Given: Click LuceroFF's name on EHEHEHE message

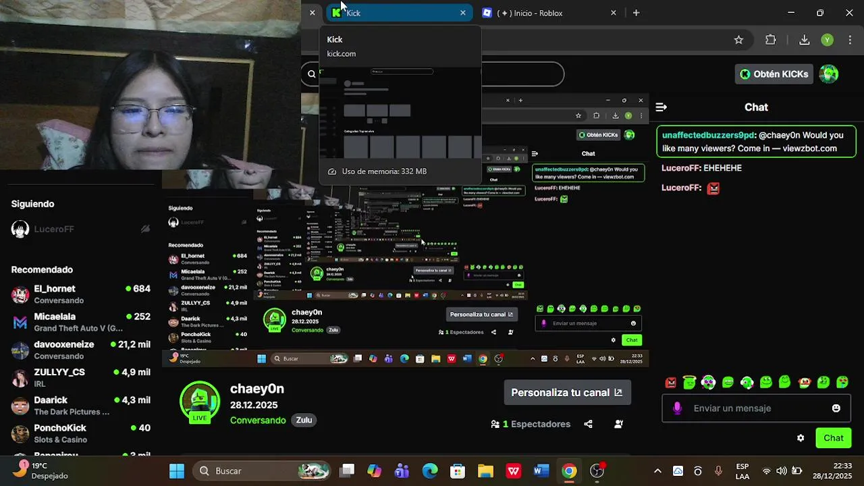Looking at the screenshot, I should (681, 168).
